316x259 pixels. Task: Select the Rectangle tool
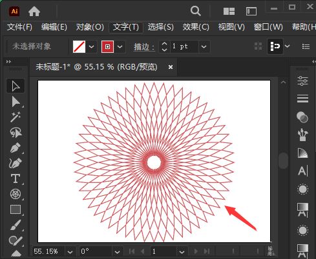(x=16, y=209)
